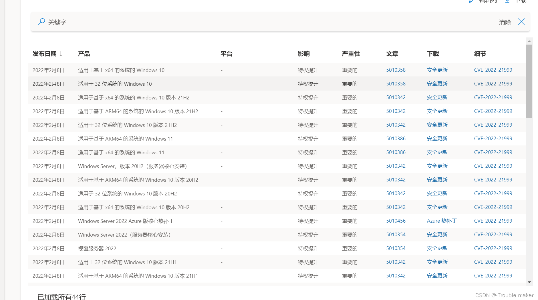The height and width of the screenshot is (300, 538).
Task: Open CVE-2022-21999 in ARM64 Windows 10 20H2 row
Action: 493,180
